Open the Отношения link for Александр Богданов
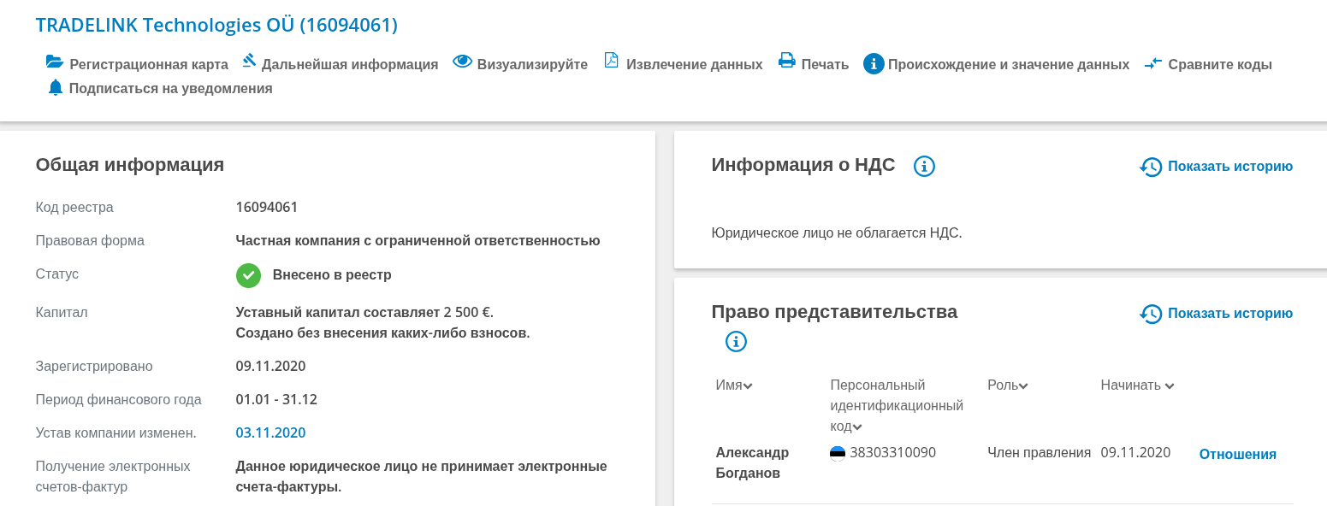The width and height of the screenshot is (1327, 506). [1236, 454]
